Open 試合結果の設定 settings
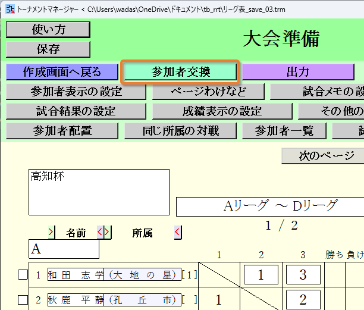 point(76,111)
